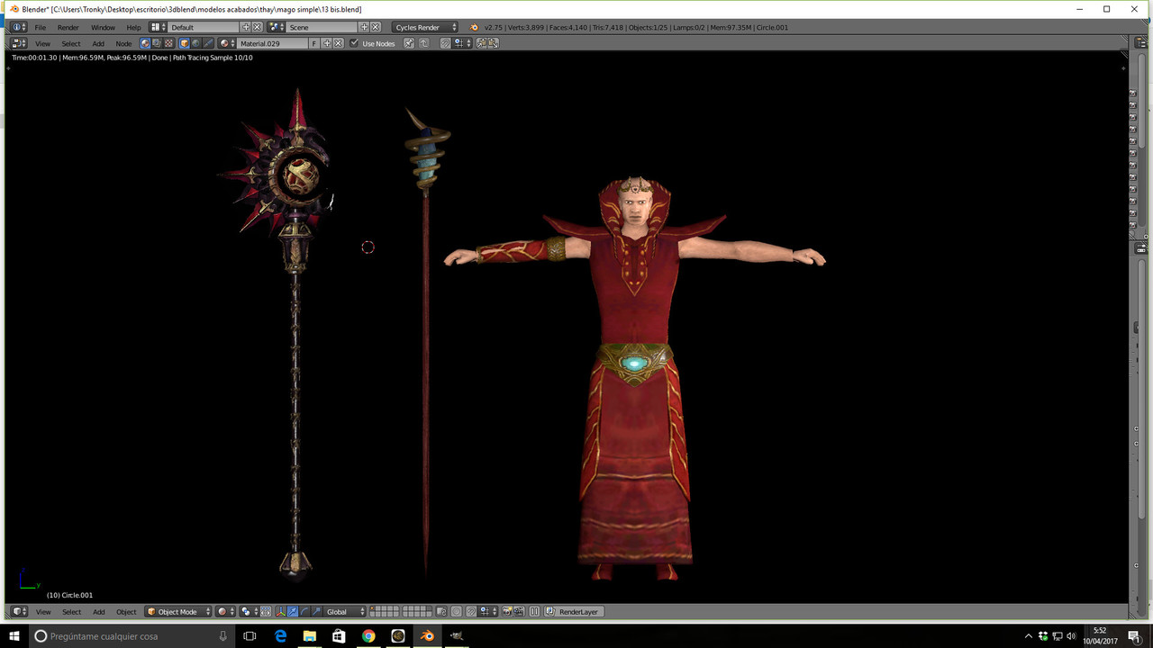
Task: Select the translate manipulator arrow icon
Action: (x=292, y=611)
